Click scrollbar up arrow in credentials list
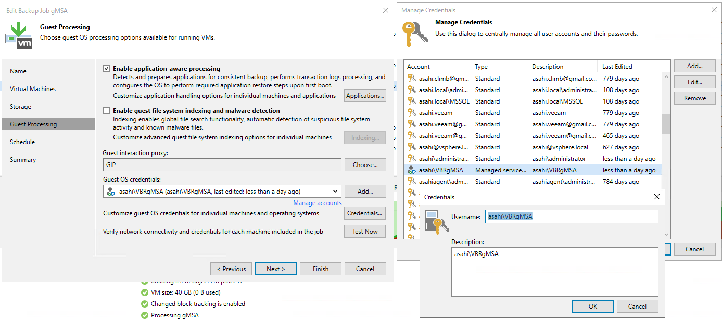 666,76
